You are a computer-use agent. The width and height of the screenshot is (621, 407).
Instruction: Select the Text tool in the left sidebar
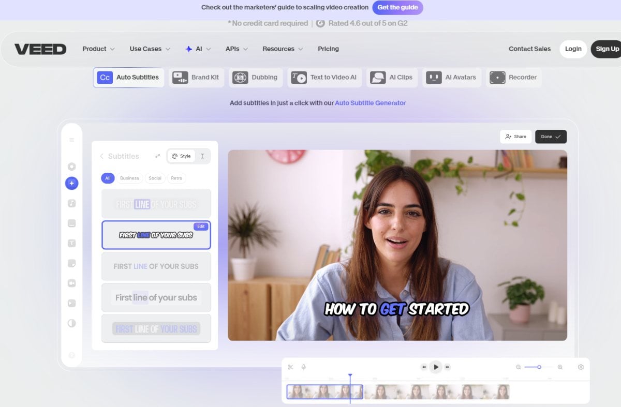tap(71, 243)
